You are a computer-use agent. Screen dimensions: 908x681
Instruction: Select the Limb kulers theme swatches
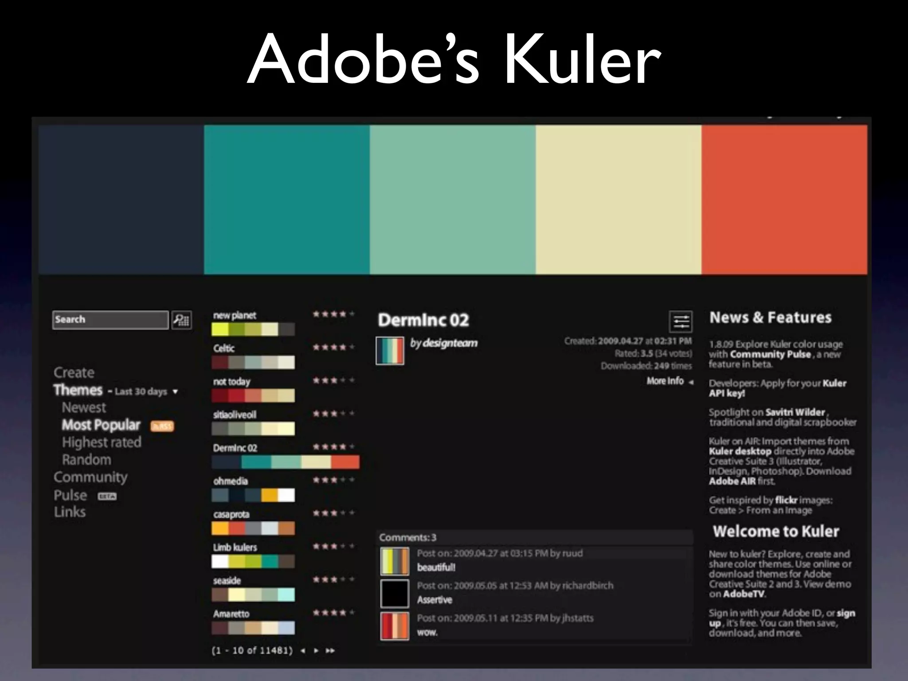(253, 561)
